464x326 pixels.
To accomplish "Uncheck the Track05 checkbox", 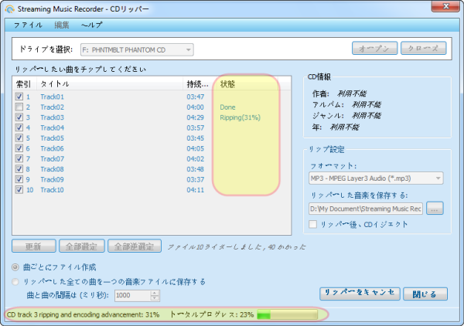I will [19, 138].
